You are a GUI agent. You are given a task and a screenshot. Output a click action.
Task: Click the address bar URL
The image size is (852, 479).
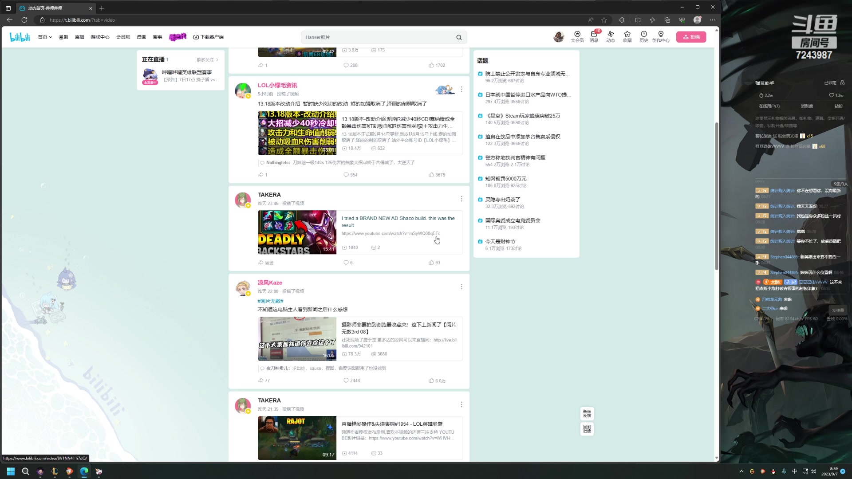pyautogui.click(x=82, y=20)
